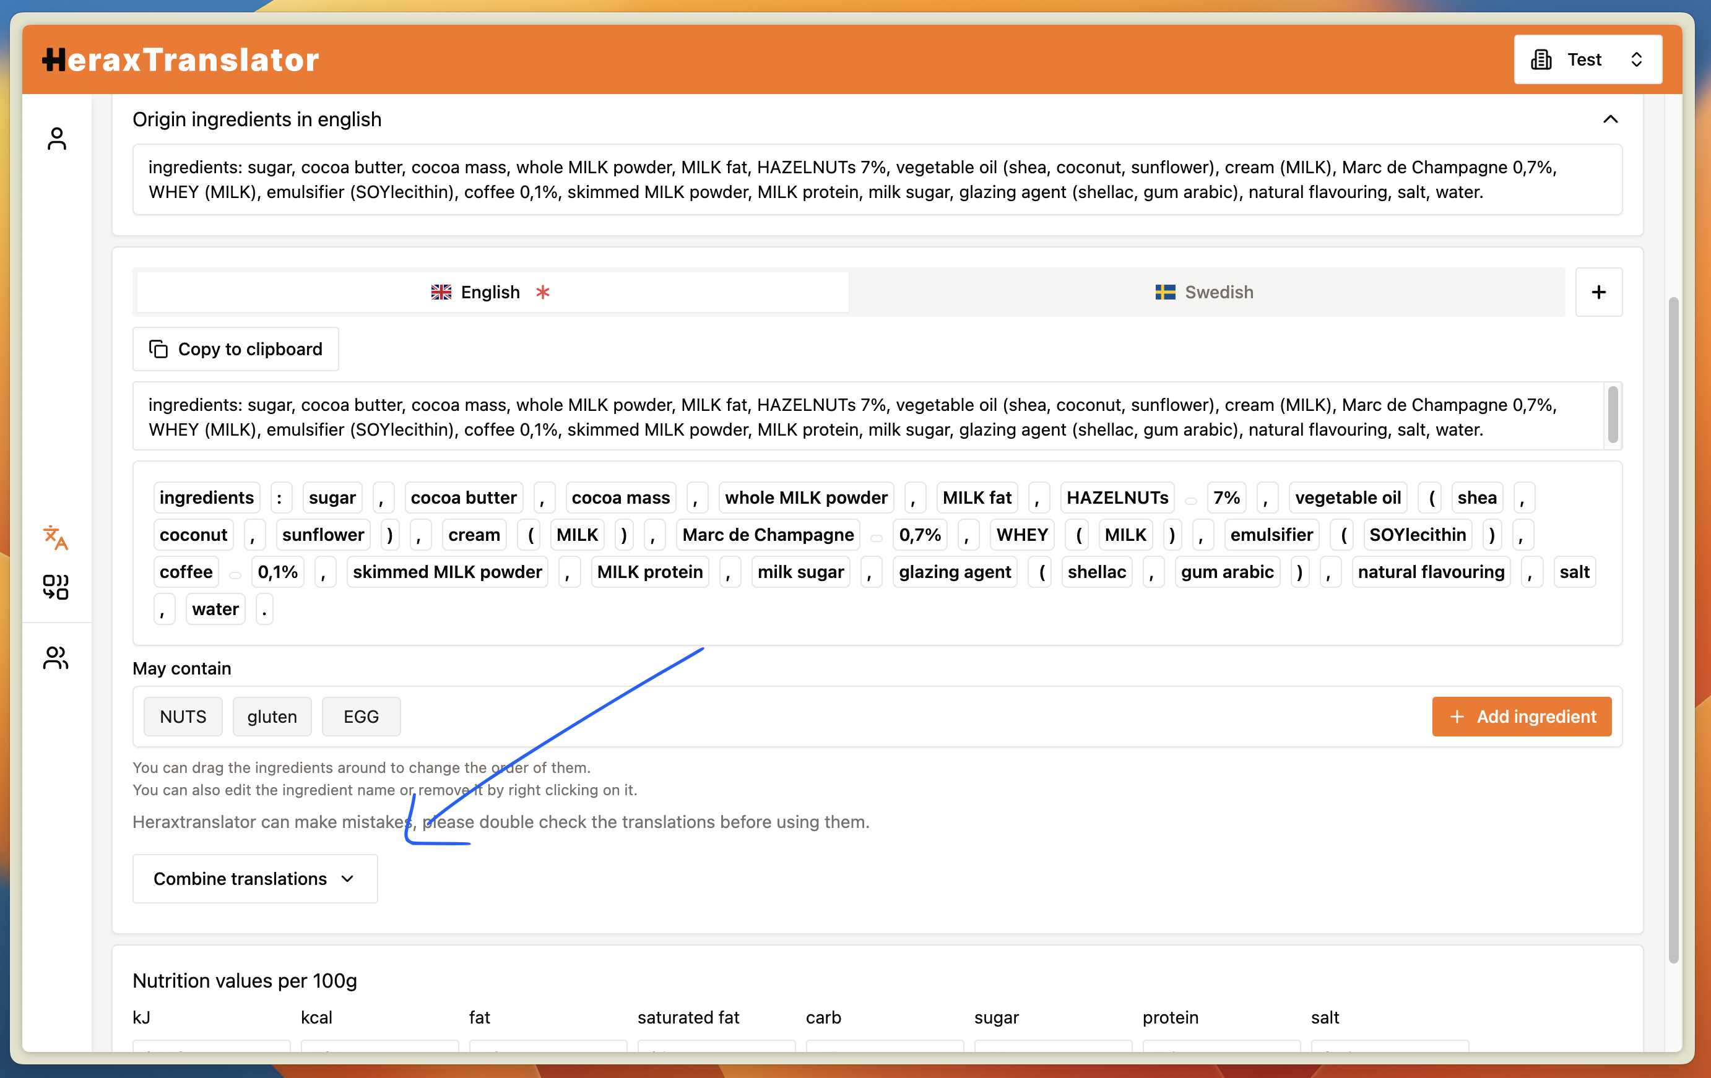Toggle the gluten may-contain ingredient

coord(271,715)
